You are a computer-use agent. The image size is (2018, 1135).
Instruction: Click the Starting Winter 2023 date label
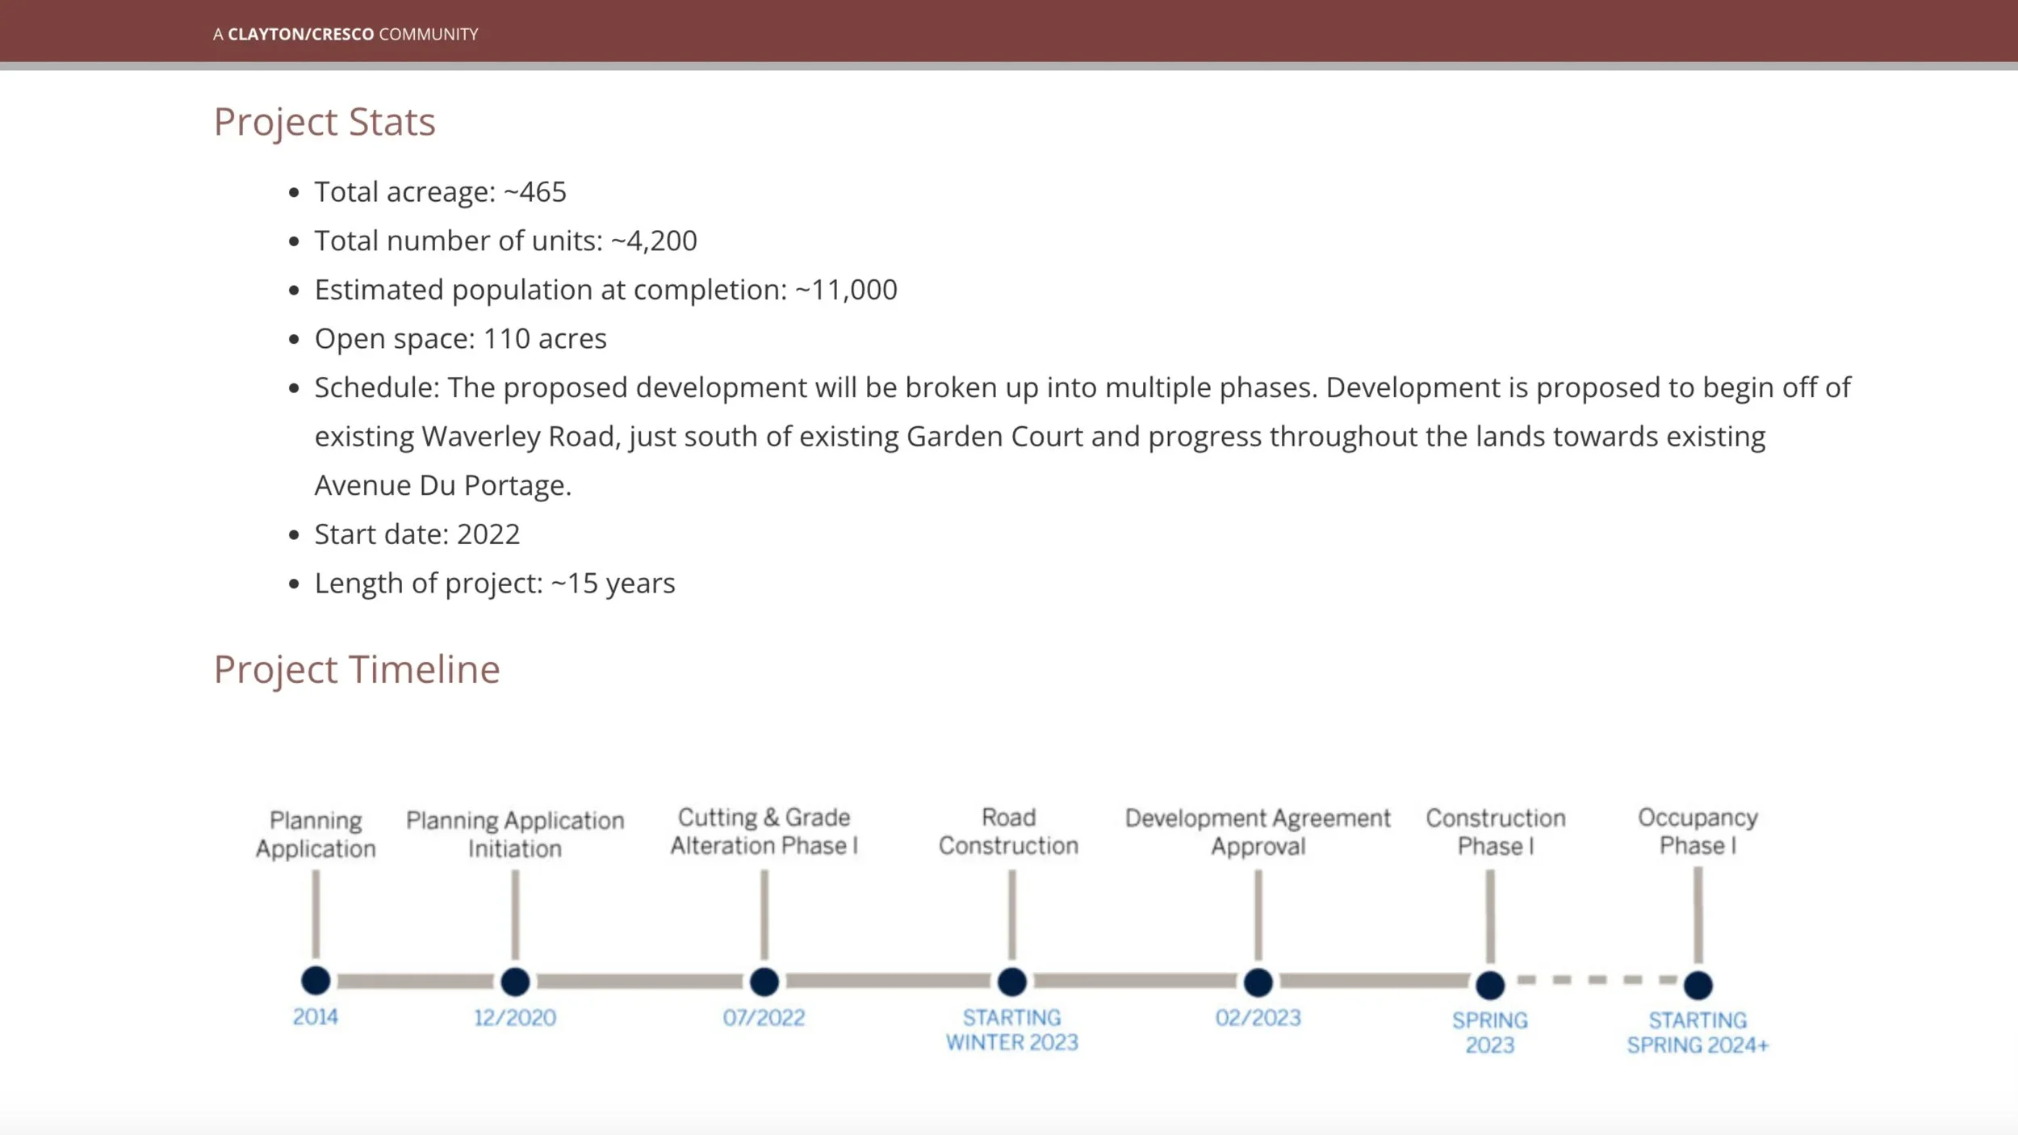point(1011,1029)
